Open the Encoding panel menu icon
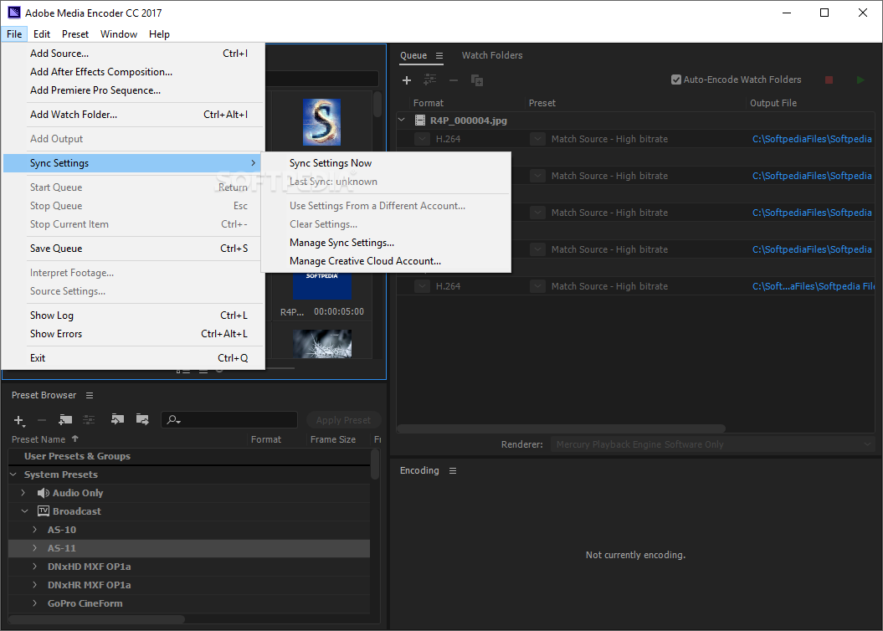883x631 pixels. (x=453, y=471)
